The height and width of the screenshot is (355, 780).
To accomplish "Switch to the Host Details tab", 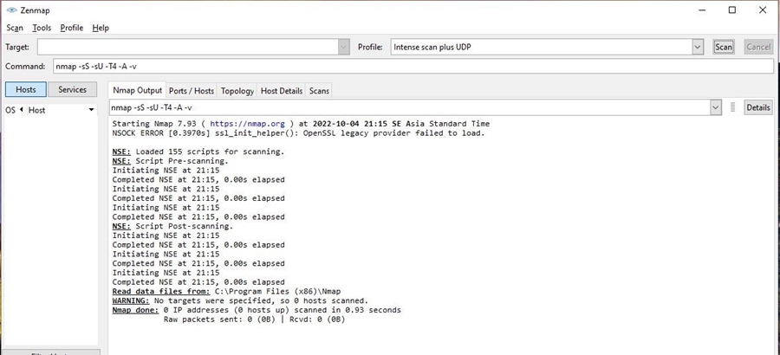I will [282, 91].
